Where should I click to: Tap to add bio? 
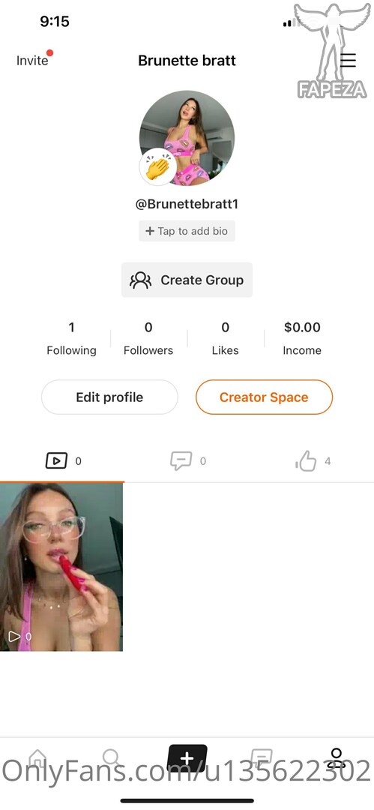pyautogui.click(x=187, y=231)
